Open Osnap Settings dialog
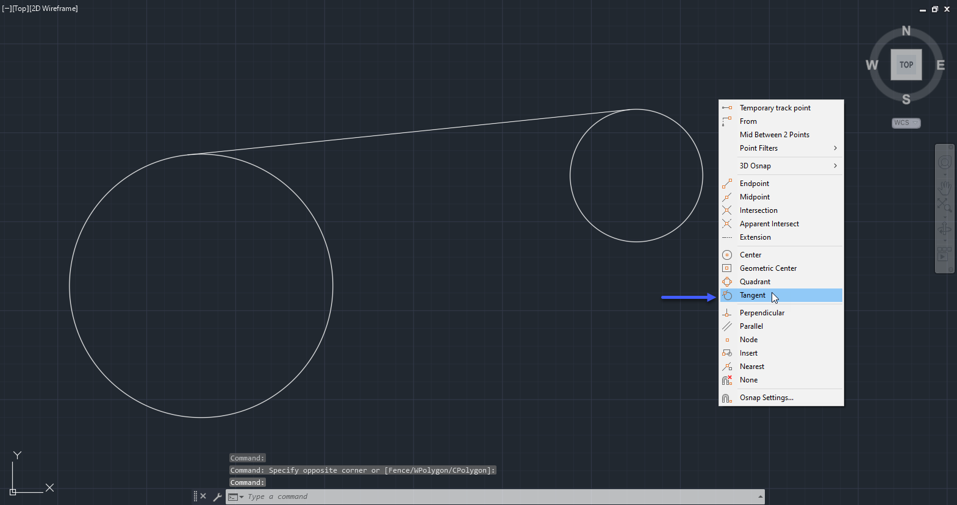This screenshot has width=957, height=505. pyautogui.click(x=781, y=398)
